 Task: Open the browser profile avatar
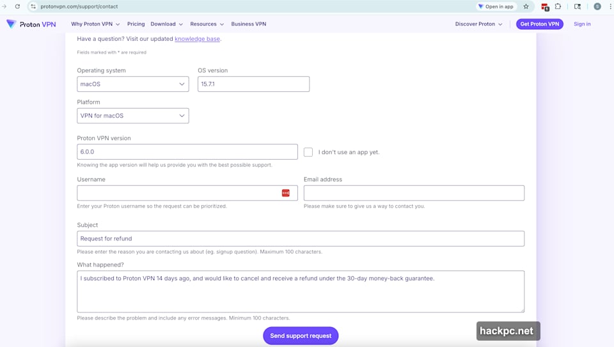click(597, 6)
